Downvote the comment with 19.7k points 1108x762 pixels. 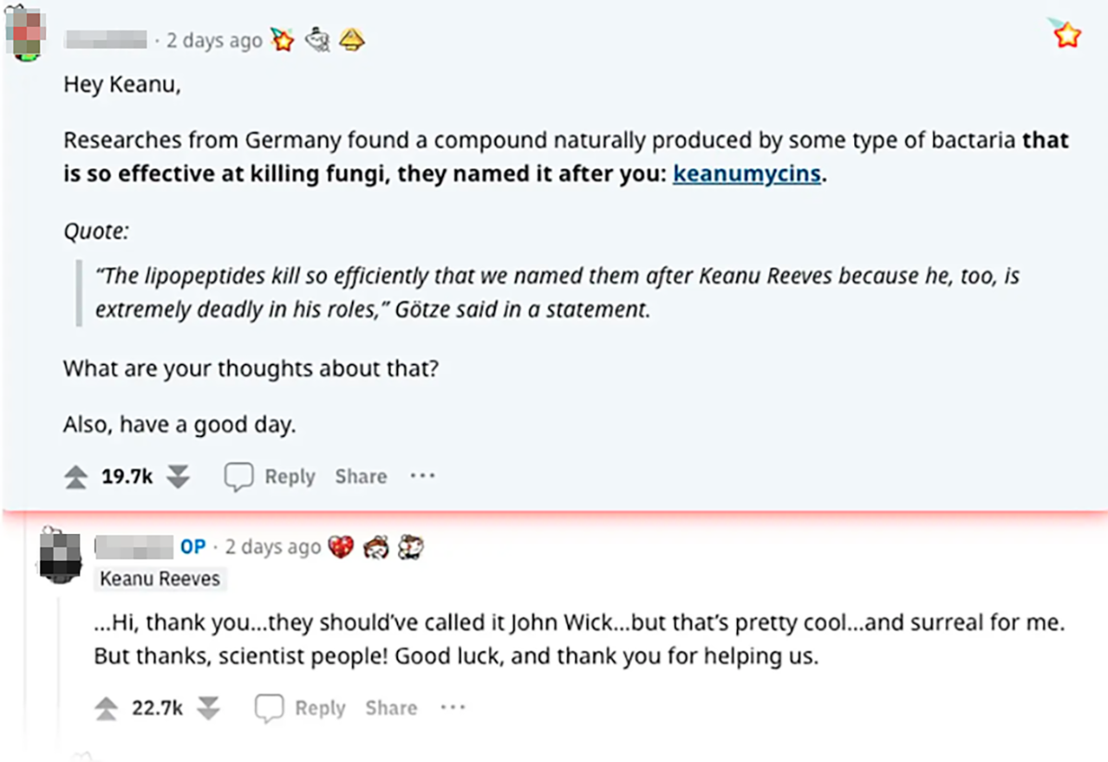coord(178,477)
